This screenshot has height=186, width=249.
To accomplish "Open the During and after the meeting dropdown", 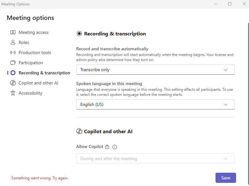I will click(x=155, y=158).
